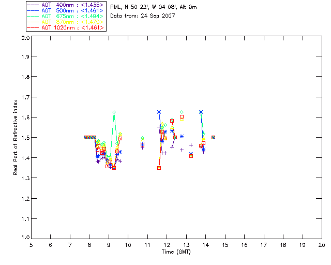Viewport: 331px width, 265px height.
Task: Click the blue asterisk peak near time 13.8
Action: [x=201, y=112]
